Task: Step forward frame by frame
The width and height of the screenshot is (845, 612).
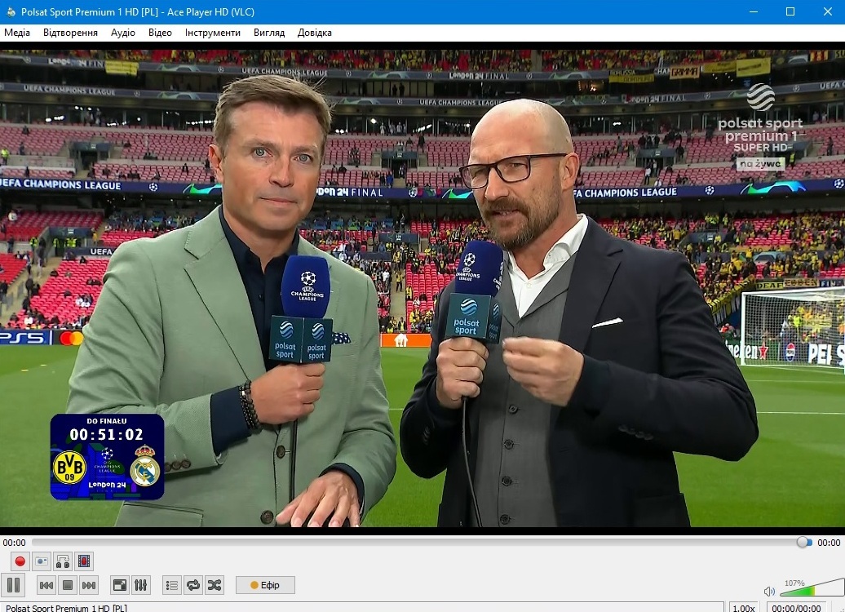Action: pyautogui.click(x=83, y=561)
